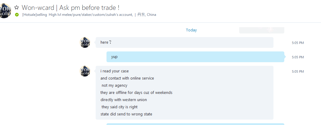Click sender avatar beside "here?" message
The image size is (321, 125).
coord(85,42)
